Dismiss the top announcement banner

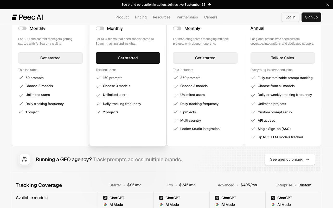[x=328, y=5]
